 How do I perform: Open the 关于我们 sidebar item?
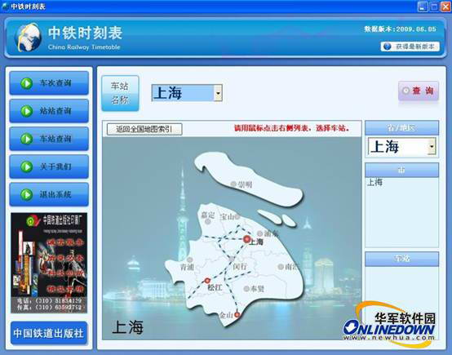(x=49, y=166)
